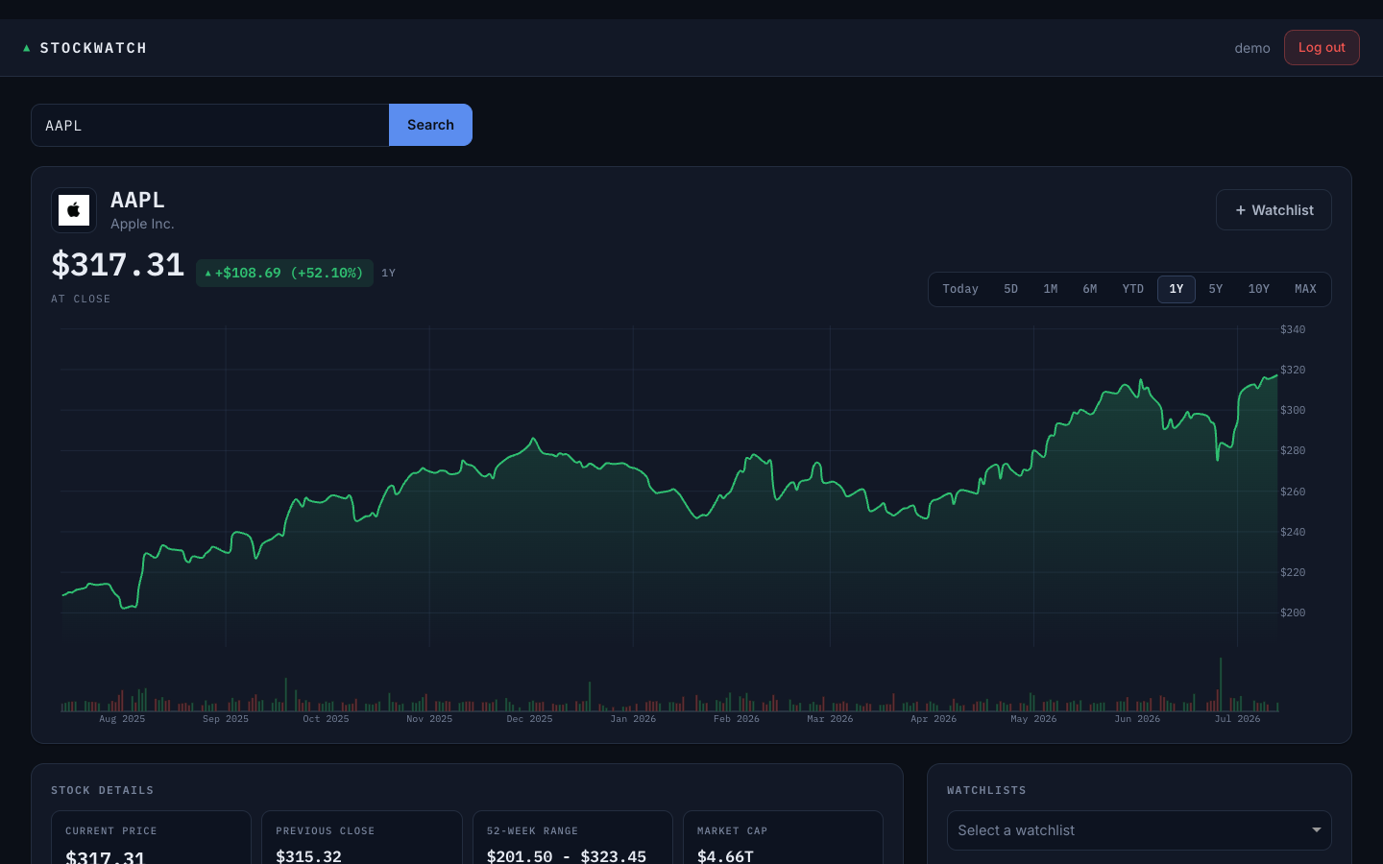1383x864 pixels.
Task: Click the StockWatch green triangle logo
Action: [27, 48]
